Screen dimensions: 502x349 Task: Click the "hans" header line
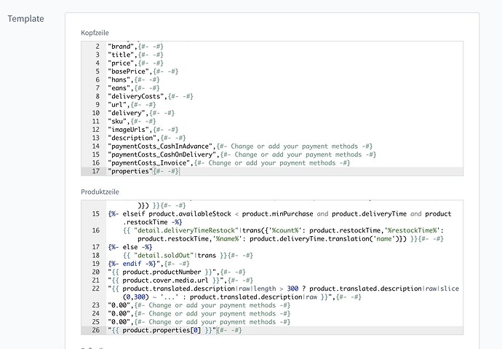(x=134, y=80)
